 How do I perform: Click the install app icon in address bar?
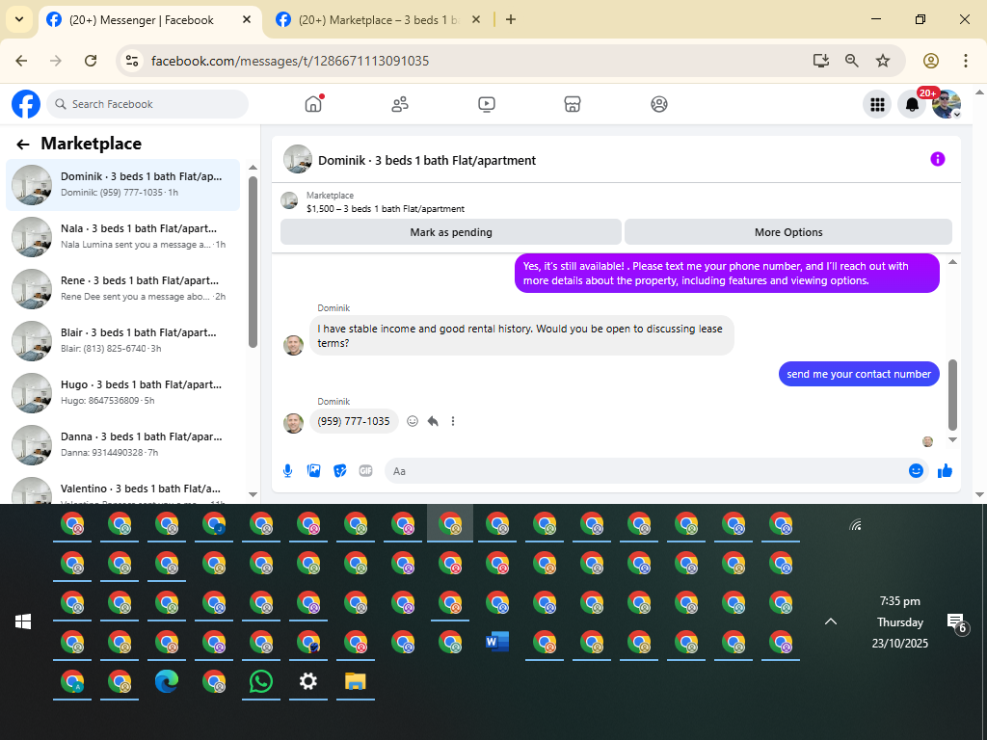(821, 61)
